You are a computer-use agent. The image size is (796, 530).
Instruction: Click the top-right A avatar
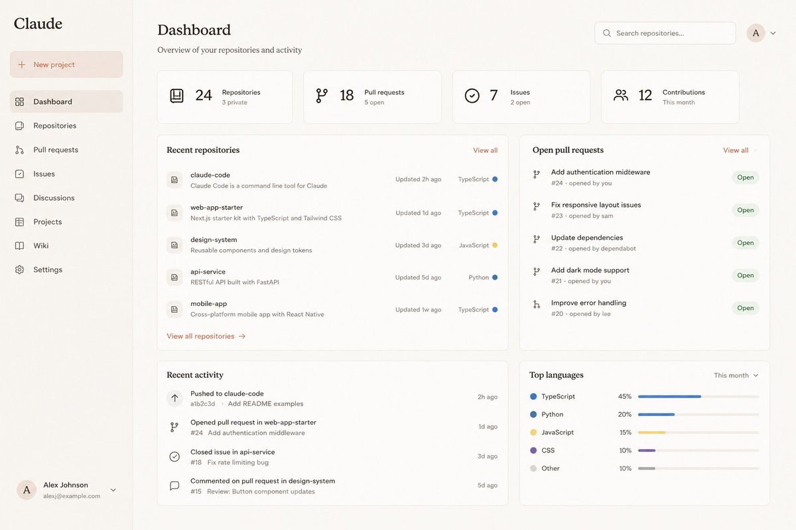coord(756,33)
